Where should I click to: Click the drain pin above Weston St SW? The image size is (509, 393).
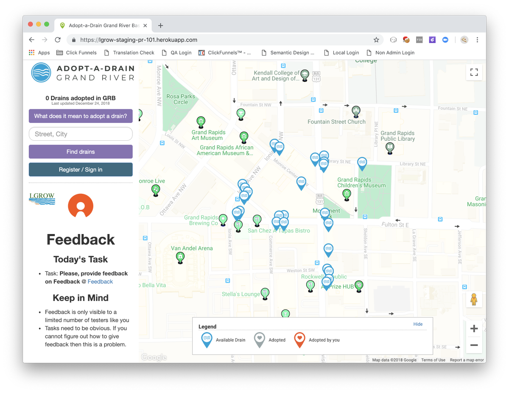pos(328,250)
